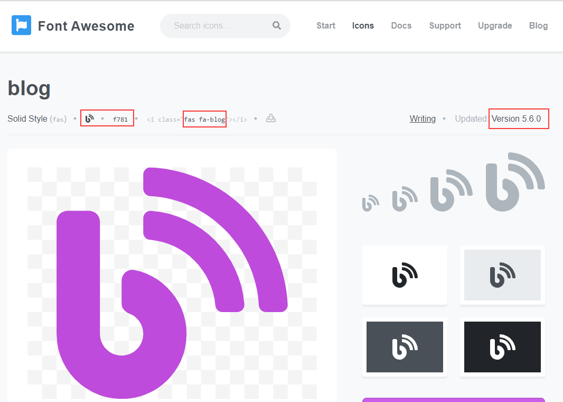Click the Version 5.6.0 link

(516, 118)
